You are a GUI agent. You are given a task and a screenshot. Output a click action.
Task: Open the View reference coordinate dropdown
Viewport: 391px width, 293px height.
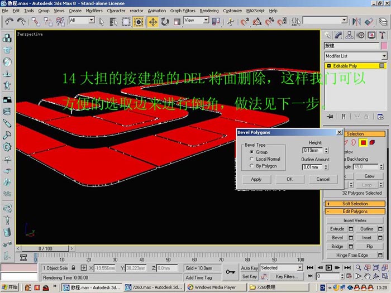coord(206,20)
